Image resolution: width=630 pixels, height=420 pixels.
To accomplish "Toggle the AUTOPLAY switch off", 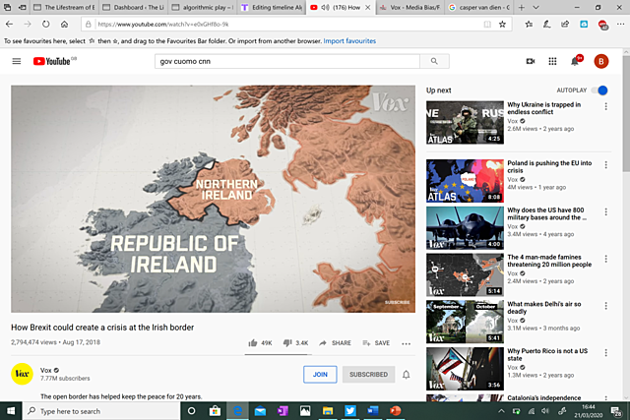I will click(599, 90).
